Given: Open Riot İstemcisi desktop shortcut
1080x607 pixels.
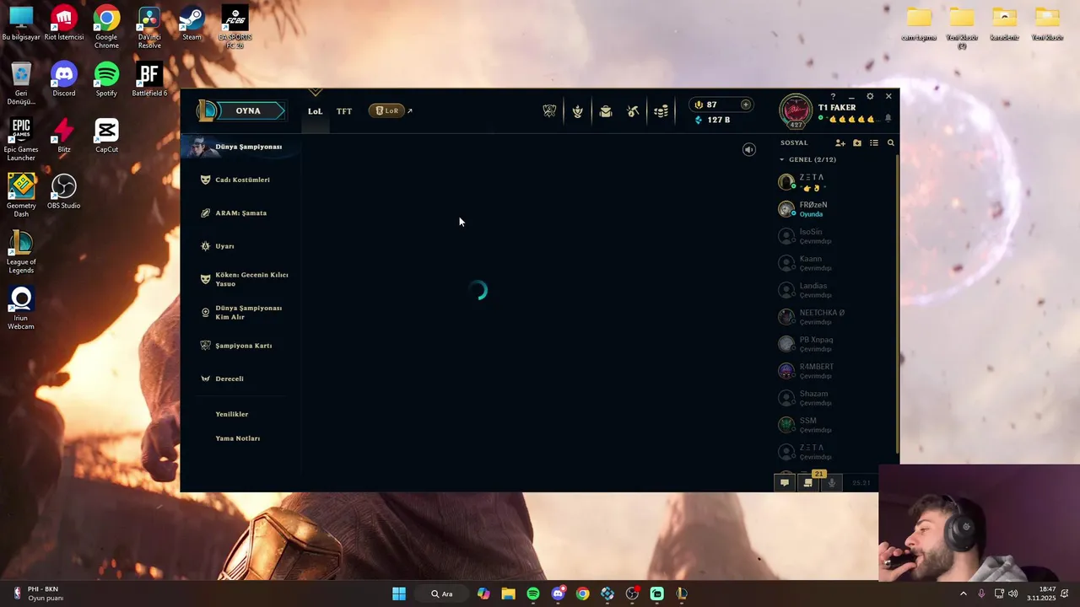Looking at the screenshot, I should pos(63,24).
